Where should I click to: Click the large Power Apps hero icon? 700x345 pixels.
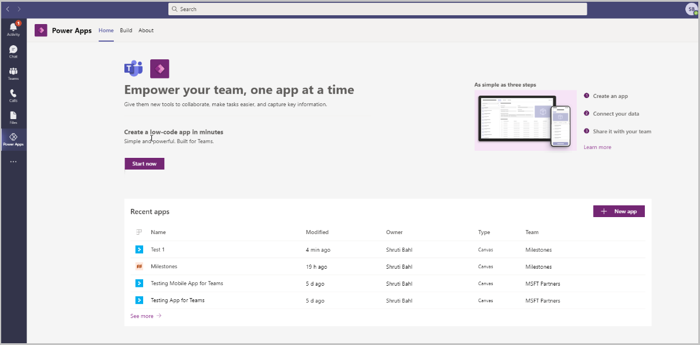[x=160, y=69]
